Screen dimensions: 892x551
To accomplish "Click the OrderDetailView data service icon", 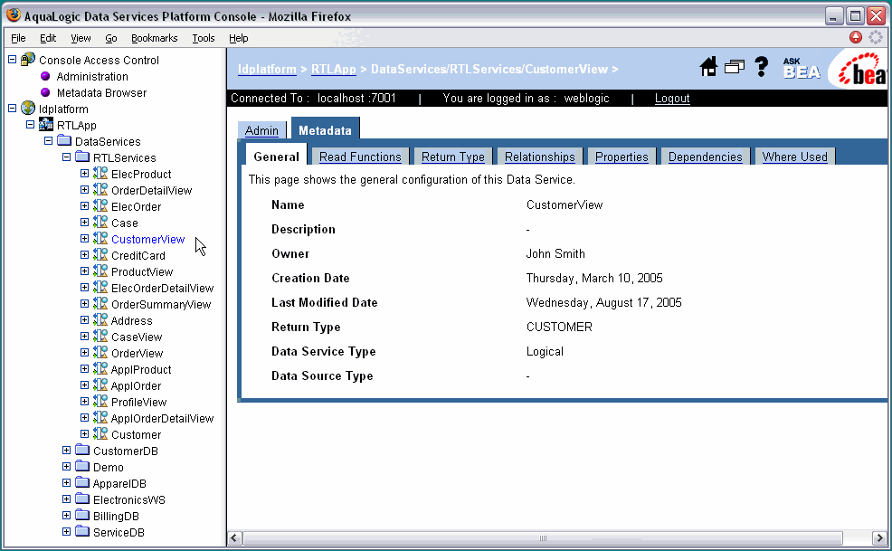I will [100, 190].
